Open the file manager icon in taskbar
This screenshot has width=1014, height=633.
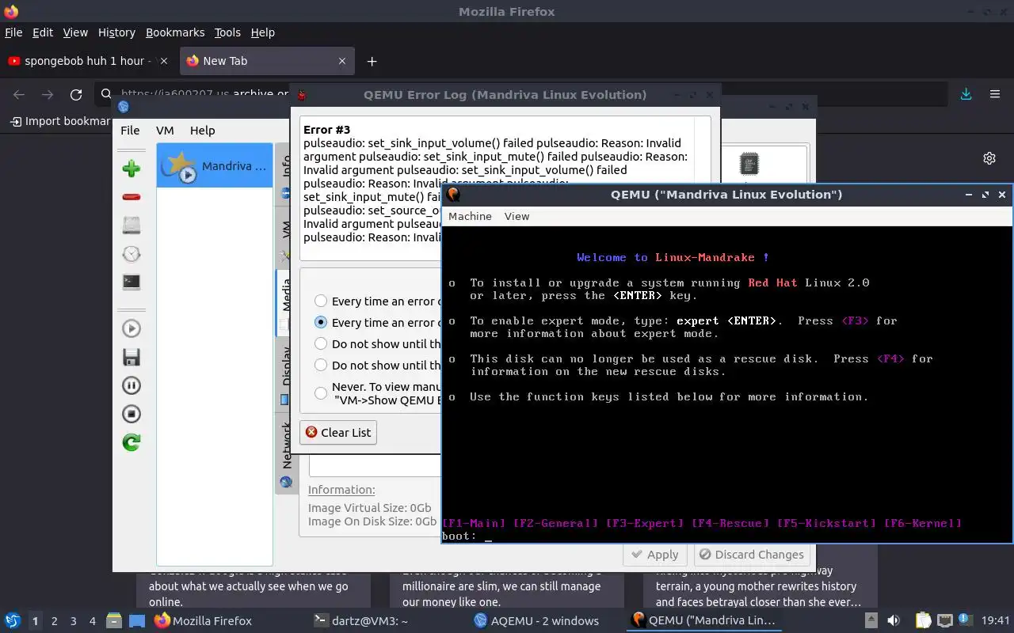pos(114,621)
